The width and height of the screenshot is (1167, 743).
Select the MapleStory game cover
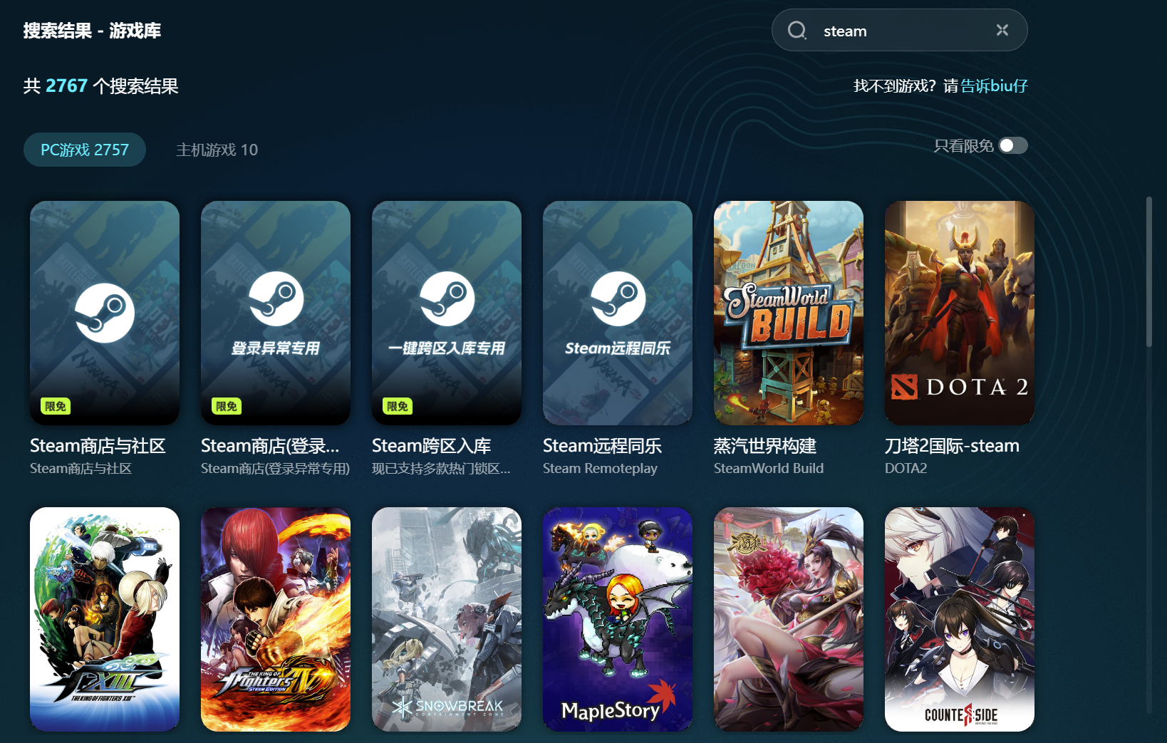618,618
